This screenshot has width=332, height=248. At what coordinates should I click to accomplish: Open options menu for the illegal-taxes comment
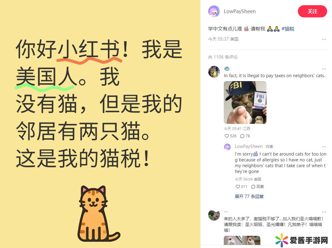(x=324, y=69)
